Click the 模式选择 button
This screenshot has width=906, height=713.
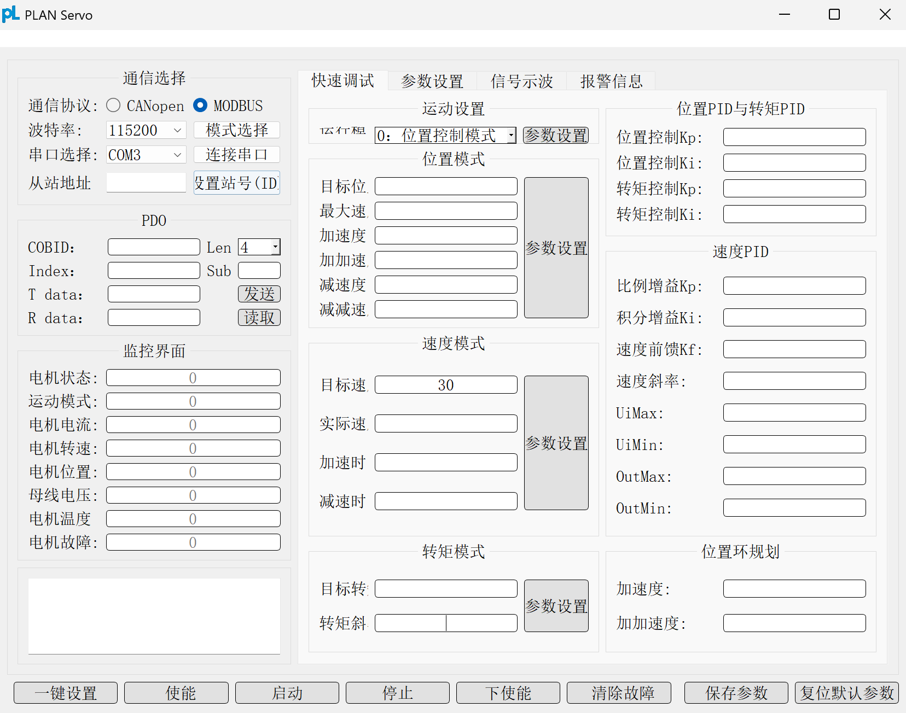click(237, 130)
